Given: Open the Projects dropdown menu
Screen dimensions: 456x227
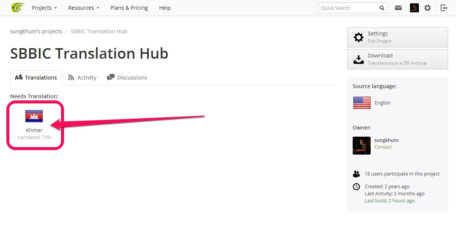Looking at the screenshot, I should (44, 8).
